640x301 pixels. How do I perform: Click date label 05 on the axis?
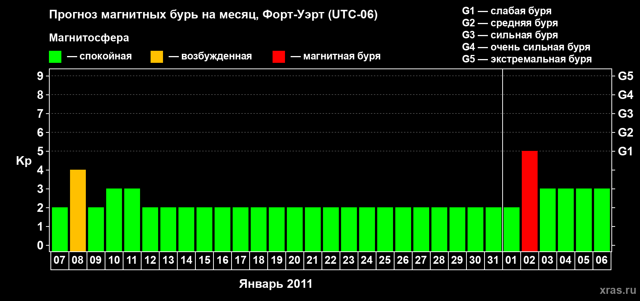tap(584, 260)
